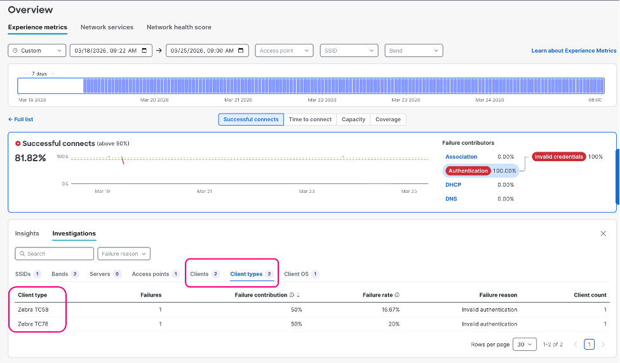The width and height of the screenshot is (620, 363).
Task: Select the Coverage metric button
Action: click(x=387, y=119)
